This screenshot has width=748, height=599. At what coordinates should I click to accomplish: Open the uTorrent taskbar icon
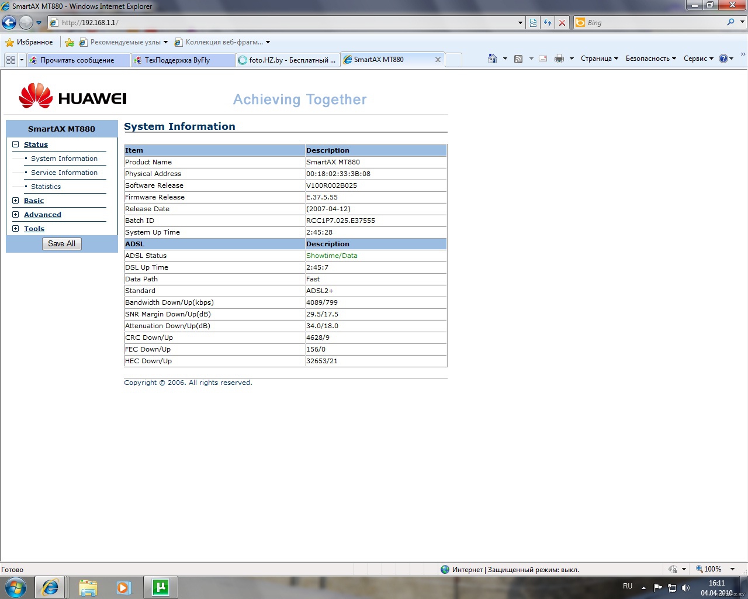click(x=161, y=587)
